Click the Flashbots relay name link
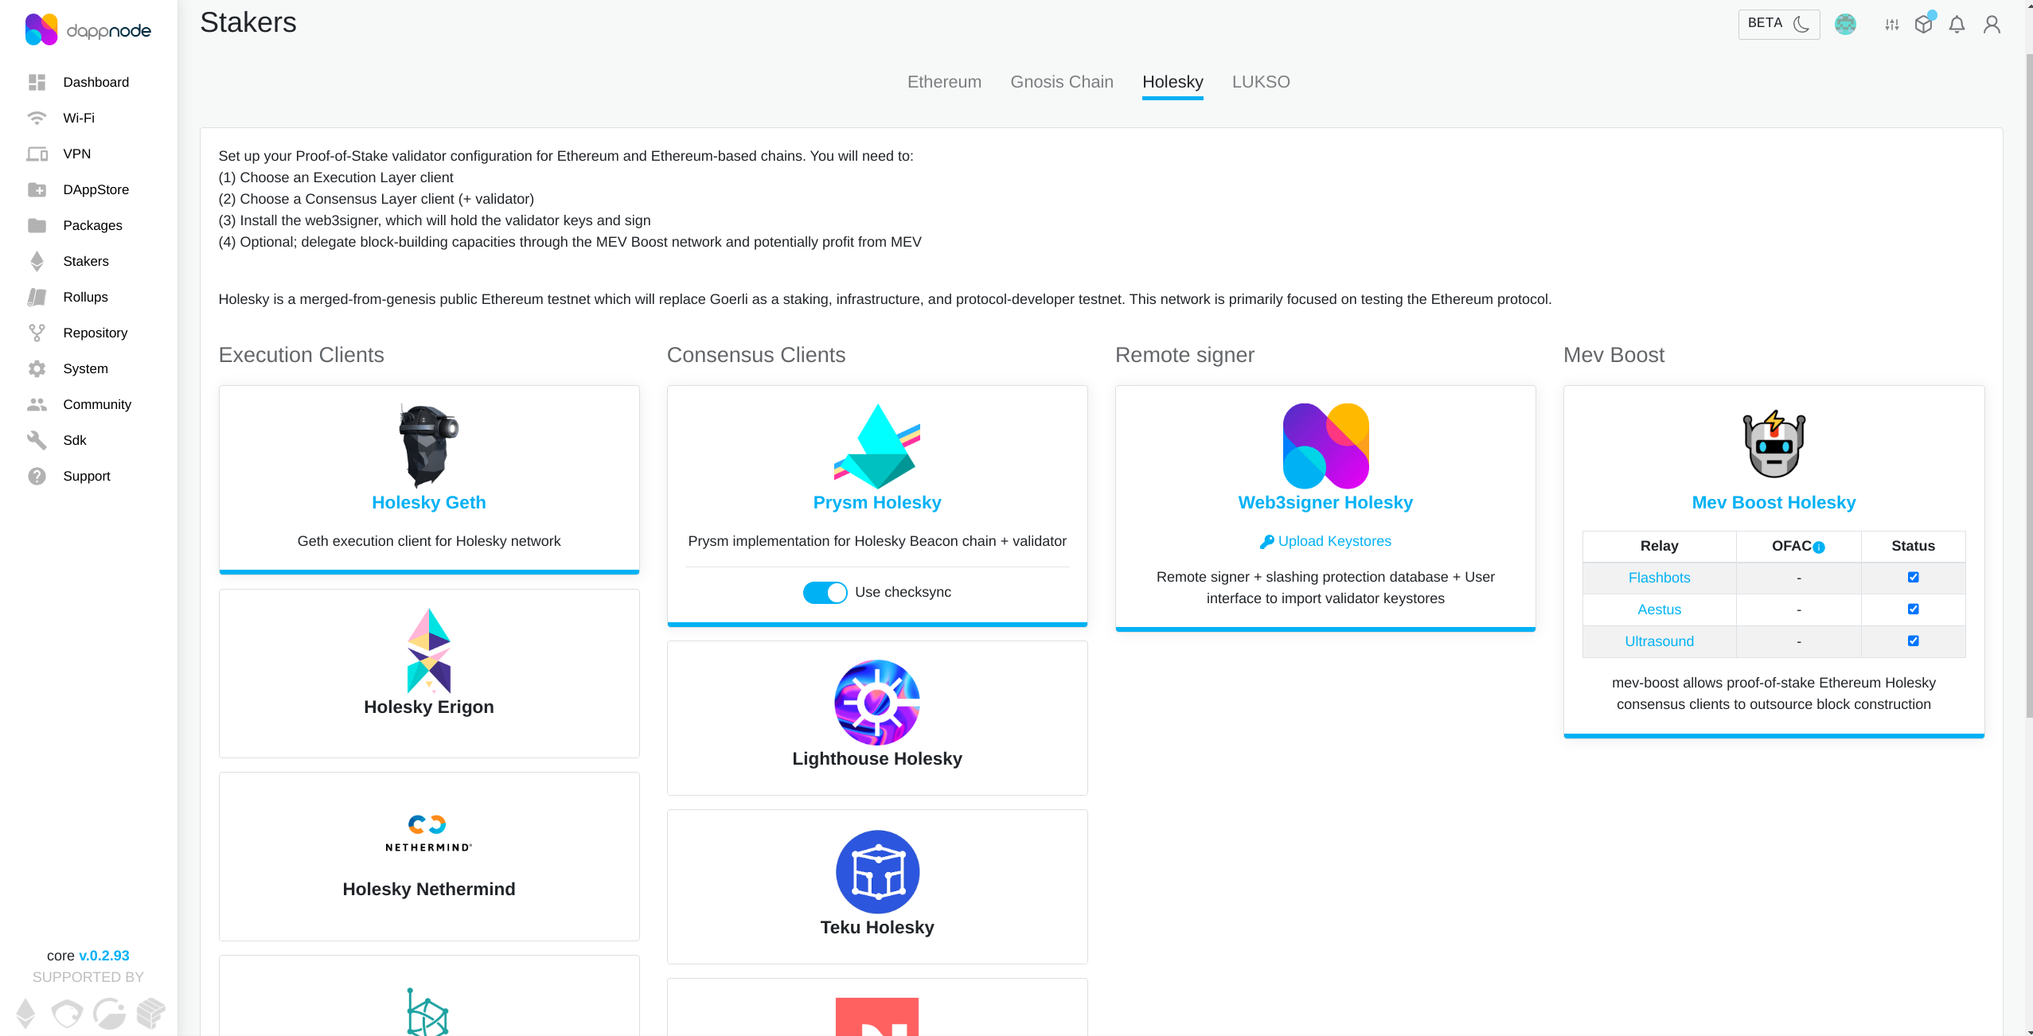The height and width of the screenshot is (1036, 2033). click(1659, 578)
